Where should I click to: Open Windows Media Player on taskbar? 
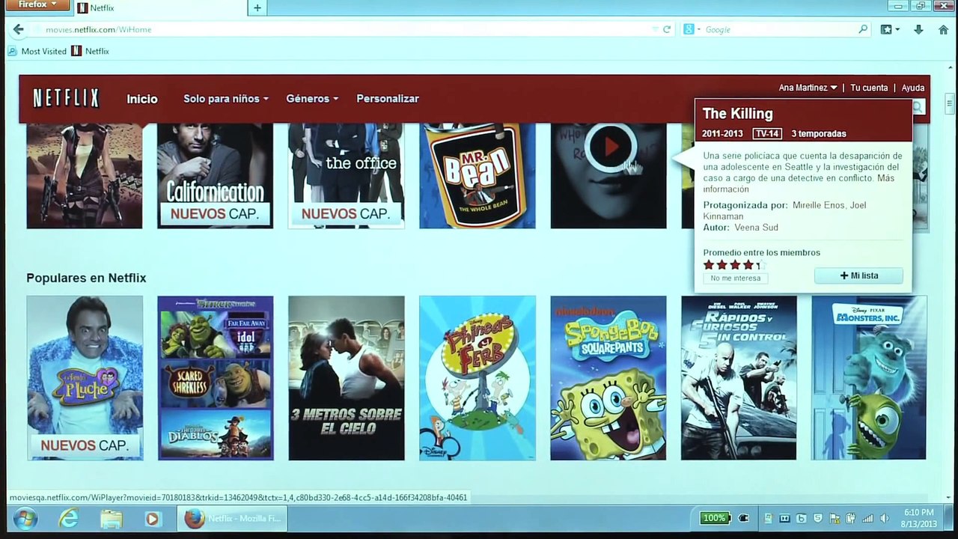[x=153, y=518]
